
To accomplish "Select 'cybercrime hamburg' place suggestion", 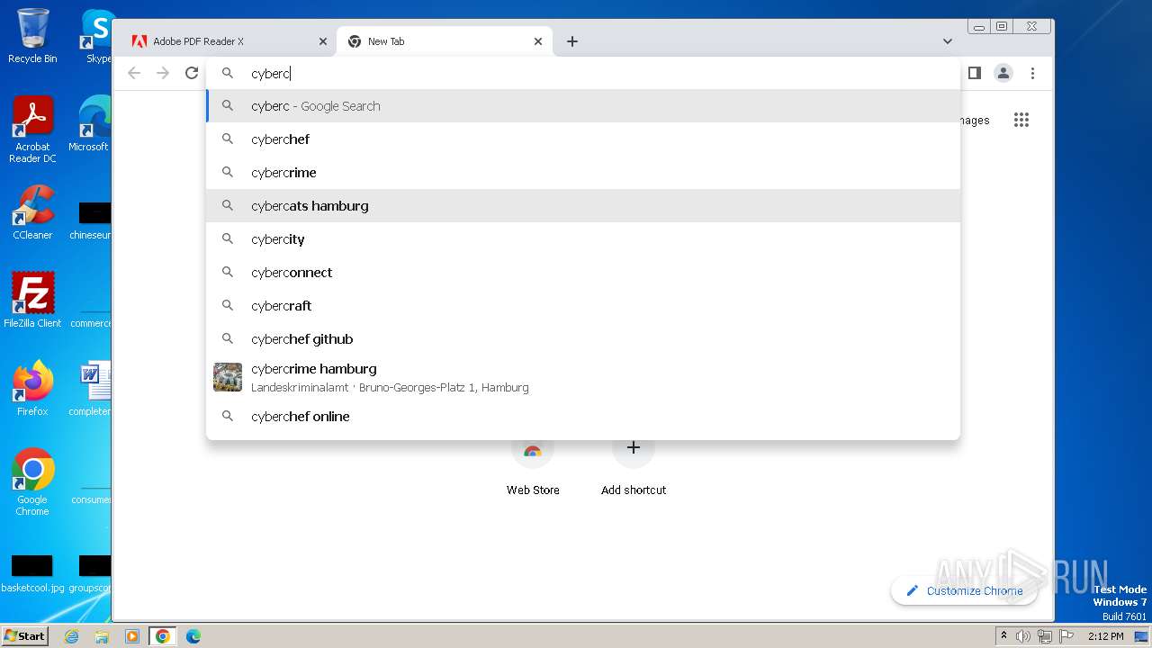I will point(583,378).
